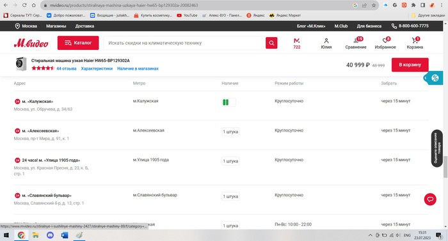Open the YouTube bookmark
This screenshot has height=241, width=448.
(187, 15)
